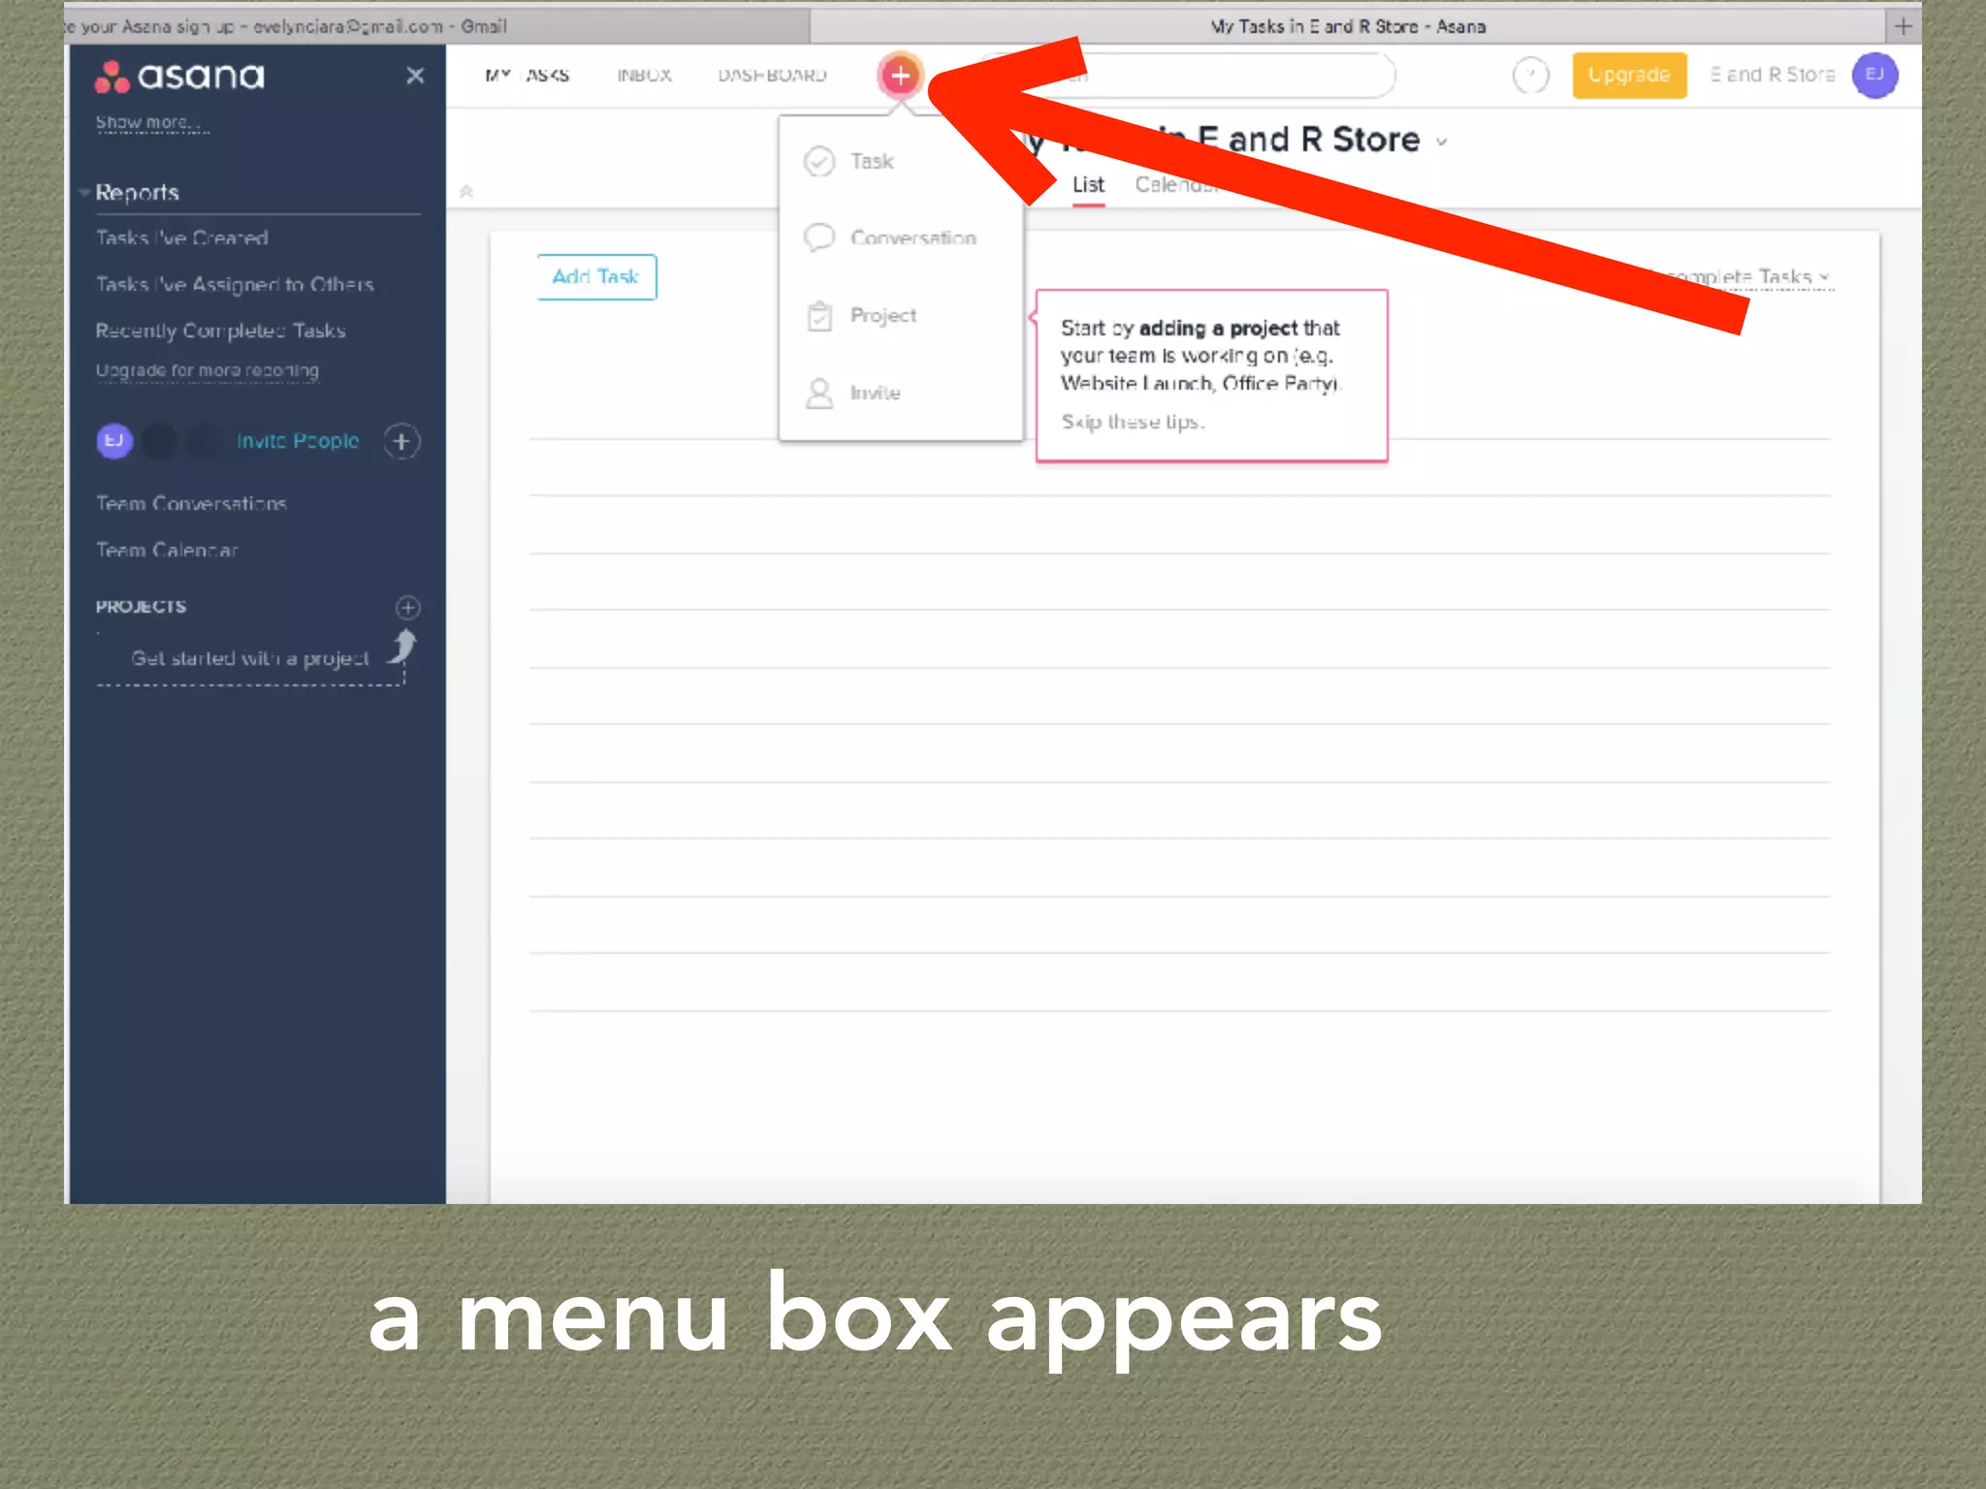Open the Dashboard tab
The height and width of the screenshot is (1489, 1986).
[773, 75]
